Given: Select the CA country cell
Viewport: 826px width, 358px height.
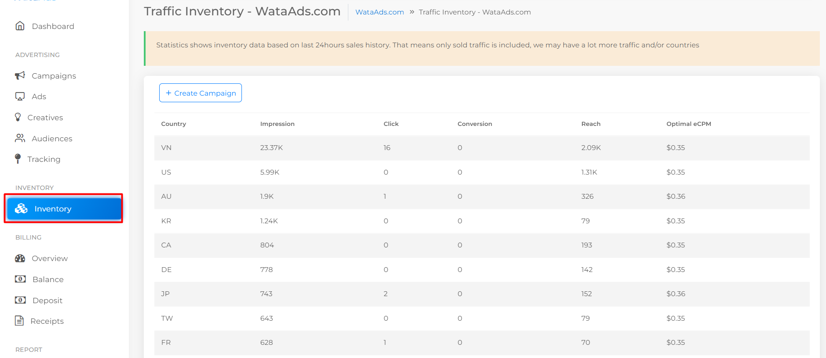Looking at the screenshot, I should (x=166, y=245).
